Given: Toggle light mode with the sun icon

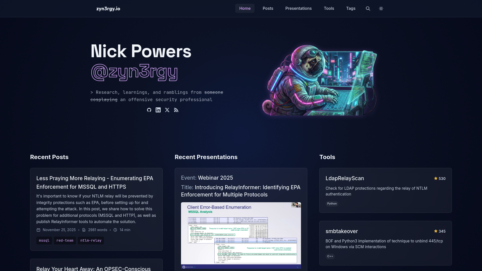Looking at the screenshot, I should [381, 8].
